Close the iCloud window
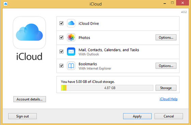Image resolution: width=191 pixels, height=125 pixels. (x=182, y=3)
